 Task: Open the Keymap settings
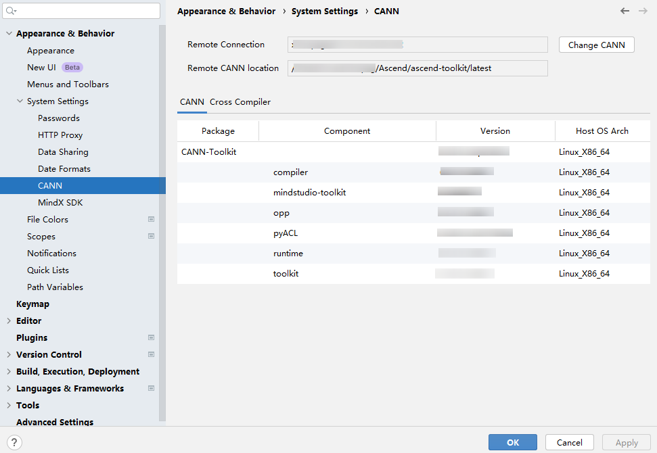pos(32,304)
